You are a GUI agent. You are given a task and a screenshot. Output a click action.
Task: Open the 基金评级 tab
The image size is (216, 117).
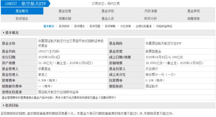point(108,11)
